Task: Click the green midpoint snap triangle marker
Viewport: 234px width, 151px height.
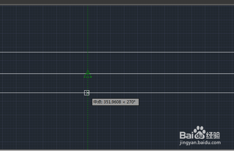Action: [x=88, y=74]
